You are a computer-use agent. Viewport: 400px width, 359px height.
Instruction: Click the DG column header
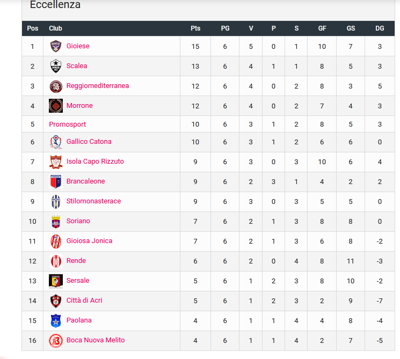click(380, 28)
